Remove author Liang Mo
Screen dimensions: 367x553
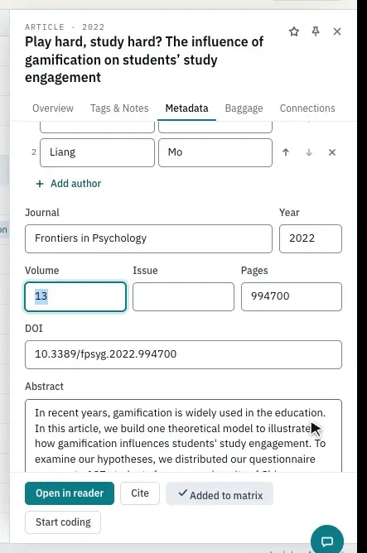(x=331, y=152)
